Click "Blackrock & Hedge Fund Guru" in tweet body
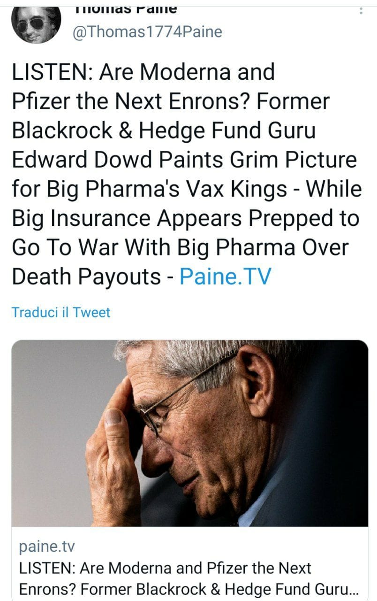The width and height of the screenshot is (377, 601). [x=163, y=131]
